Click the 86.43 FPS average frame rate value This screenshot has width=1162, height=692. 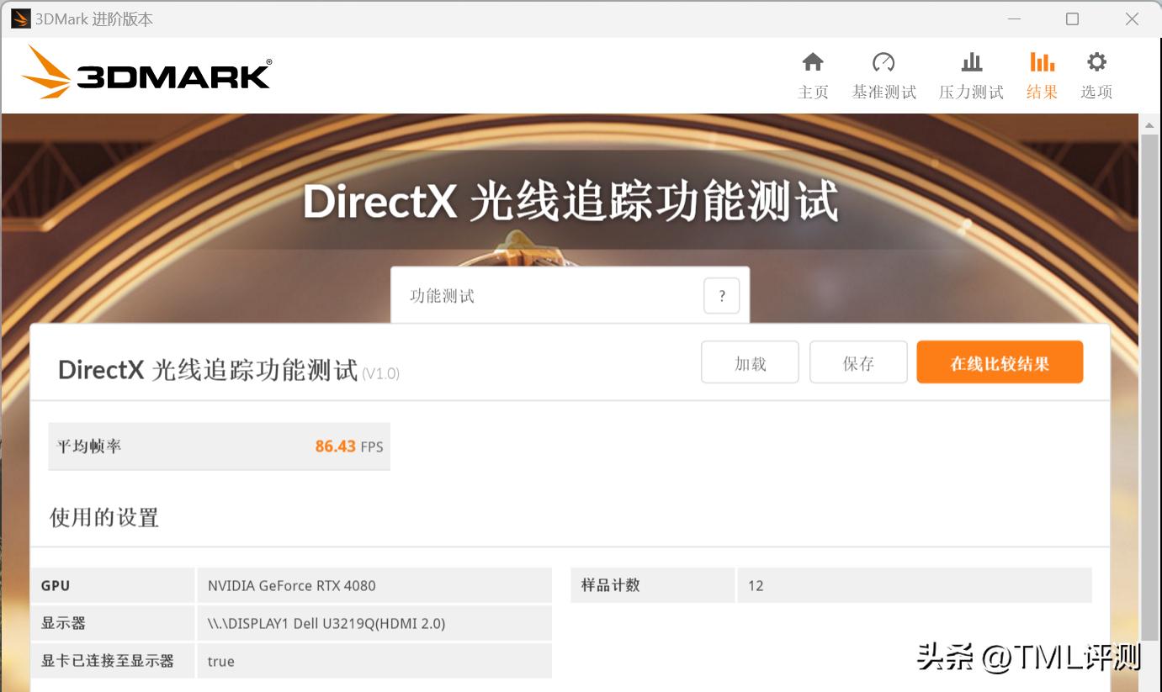point(349,446)
